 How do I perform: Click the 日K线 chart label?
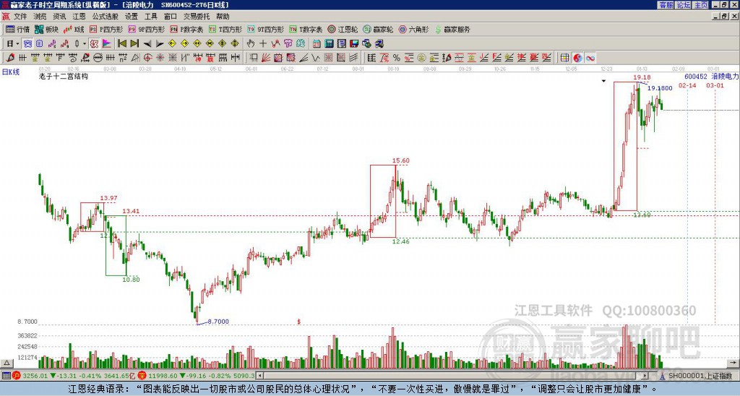pos(11,72)
